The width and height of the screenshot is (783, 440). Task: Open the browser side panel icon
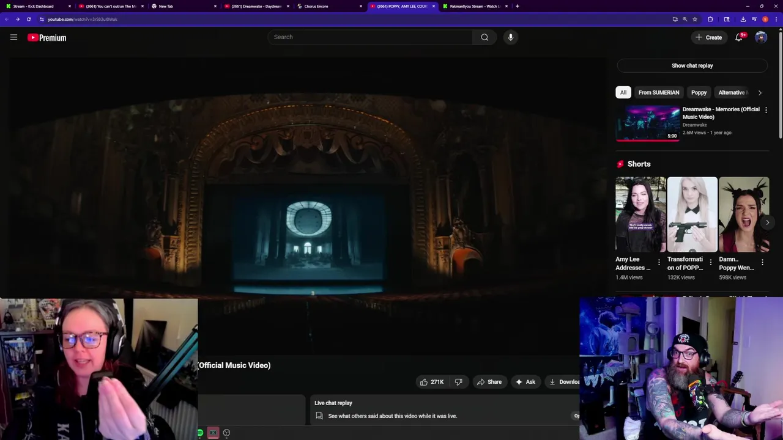(727, 19)
